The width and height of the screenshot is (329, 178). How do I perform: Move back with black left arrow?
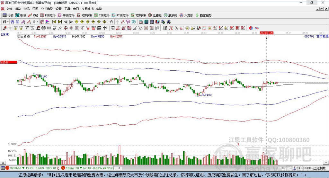pos(66,22)
